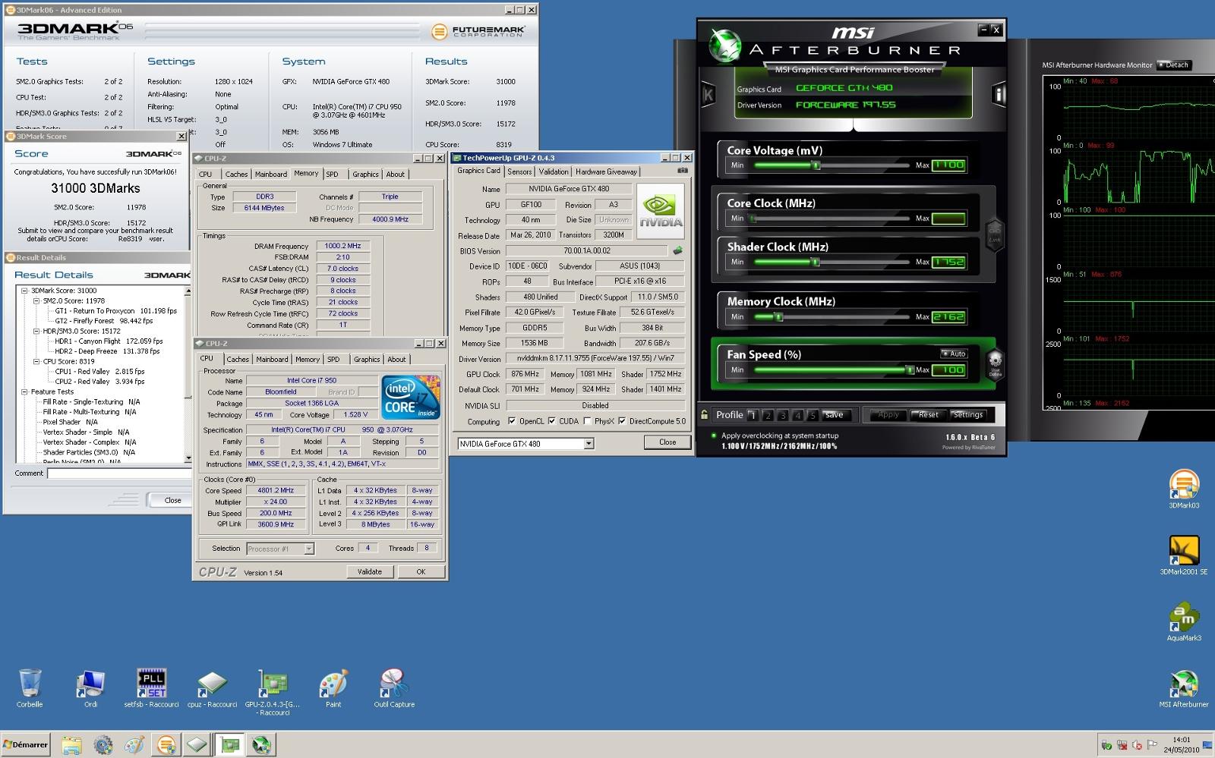Collapse the CPU Score: 8319 node
The width and height of the screenshot is (1215, 758).
pos(36,361)
